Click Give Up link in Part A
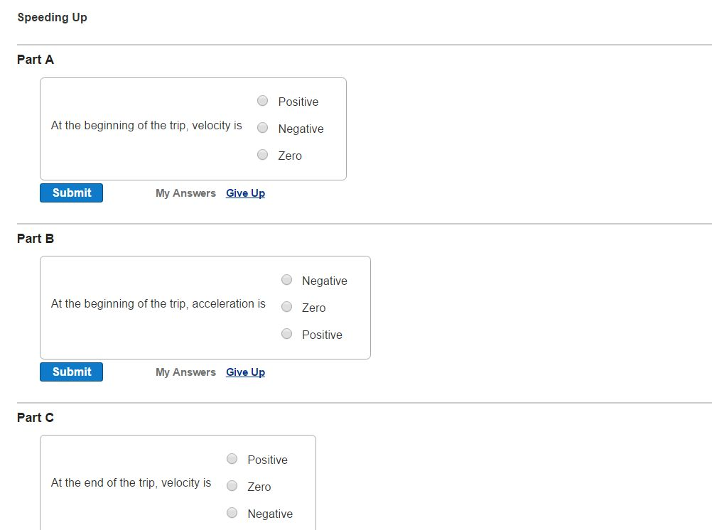The image size is (712, 530). (245, 193)
